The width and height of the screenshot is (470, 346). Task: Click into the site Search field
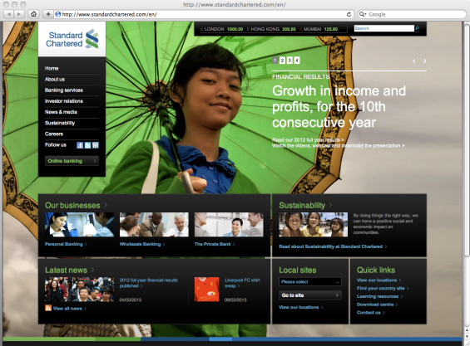[384, 28]
